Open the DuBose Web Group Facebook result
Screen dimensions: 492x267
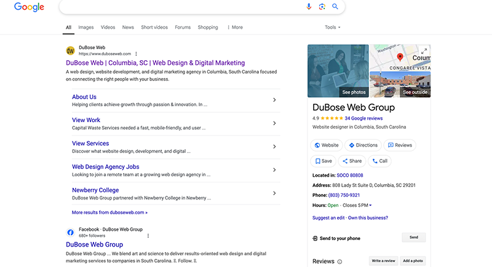click(95, 244)
